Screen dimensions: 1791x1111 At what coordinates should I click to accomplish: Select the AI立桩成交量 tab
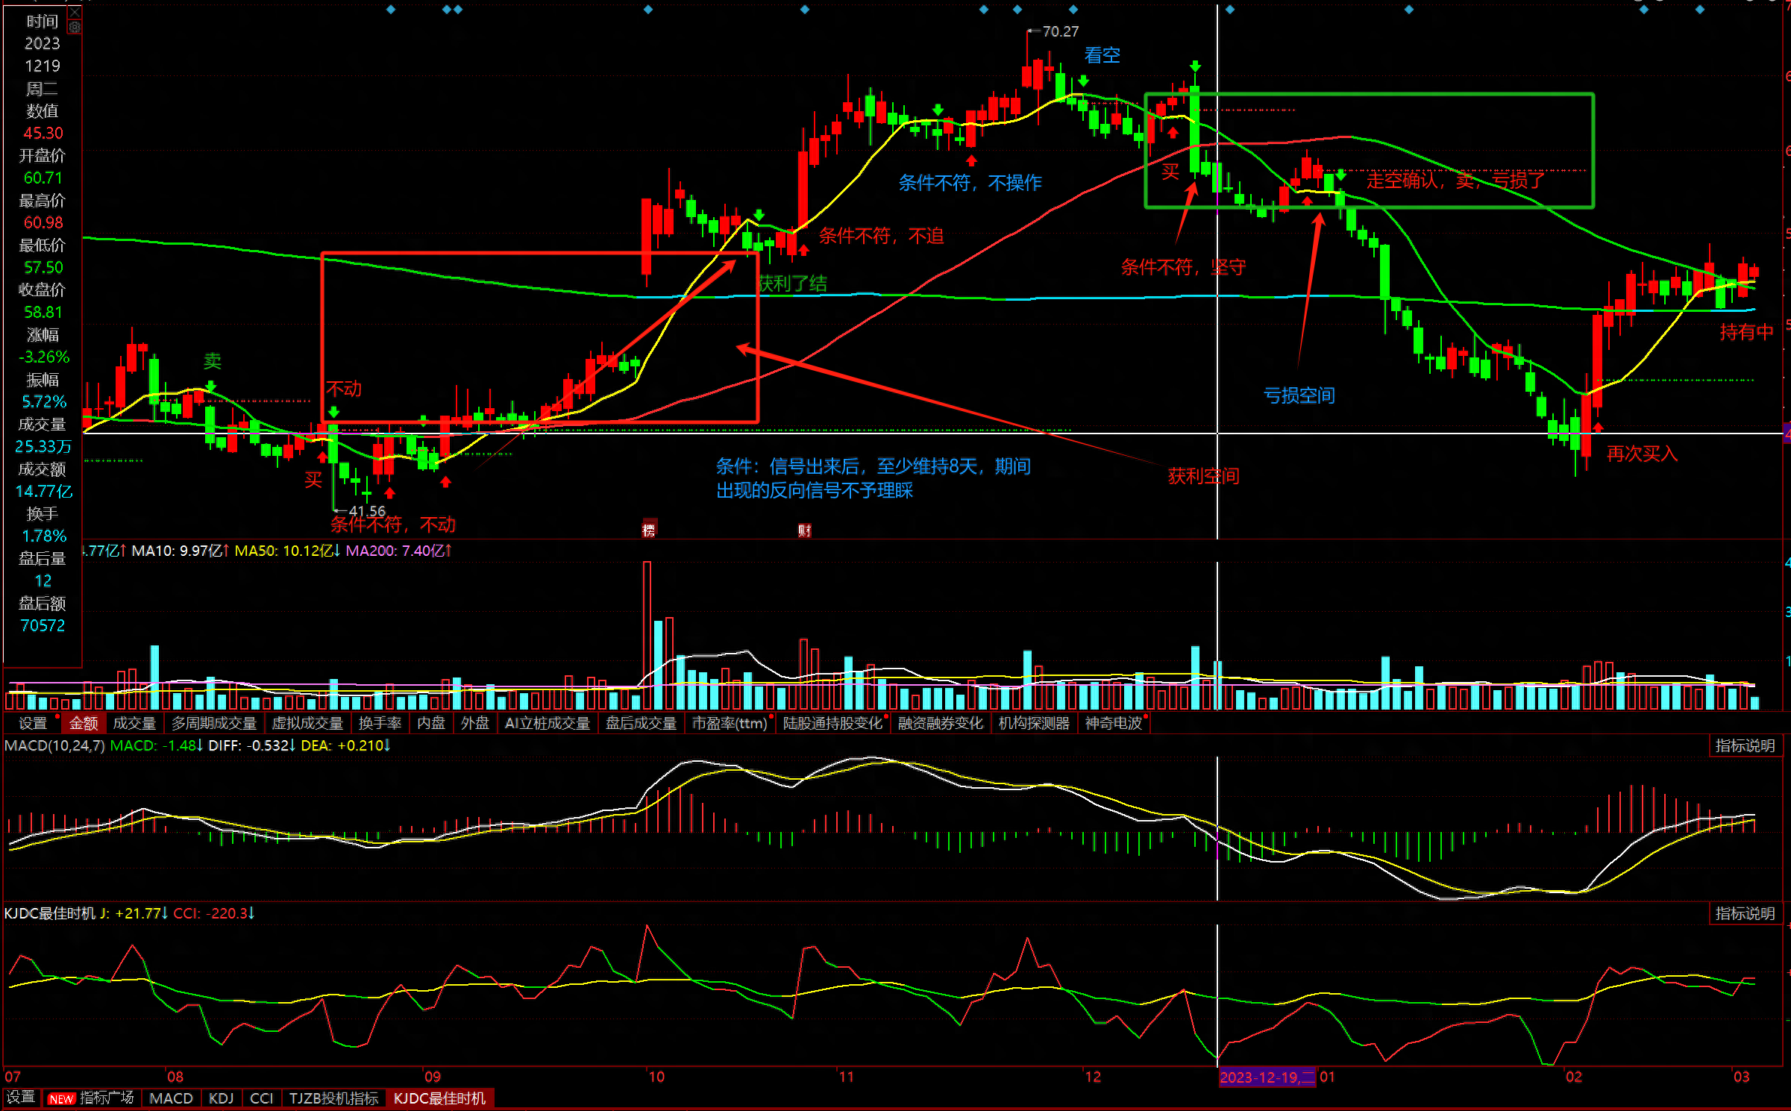pos(547,723)
